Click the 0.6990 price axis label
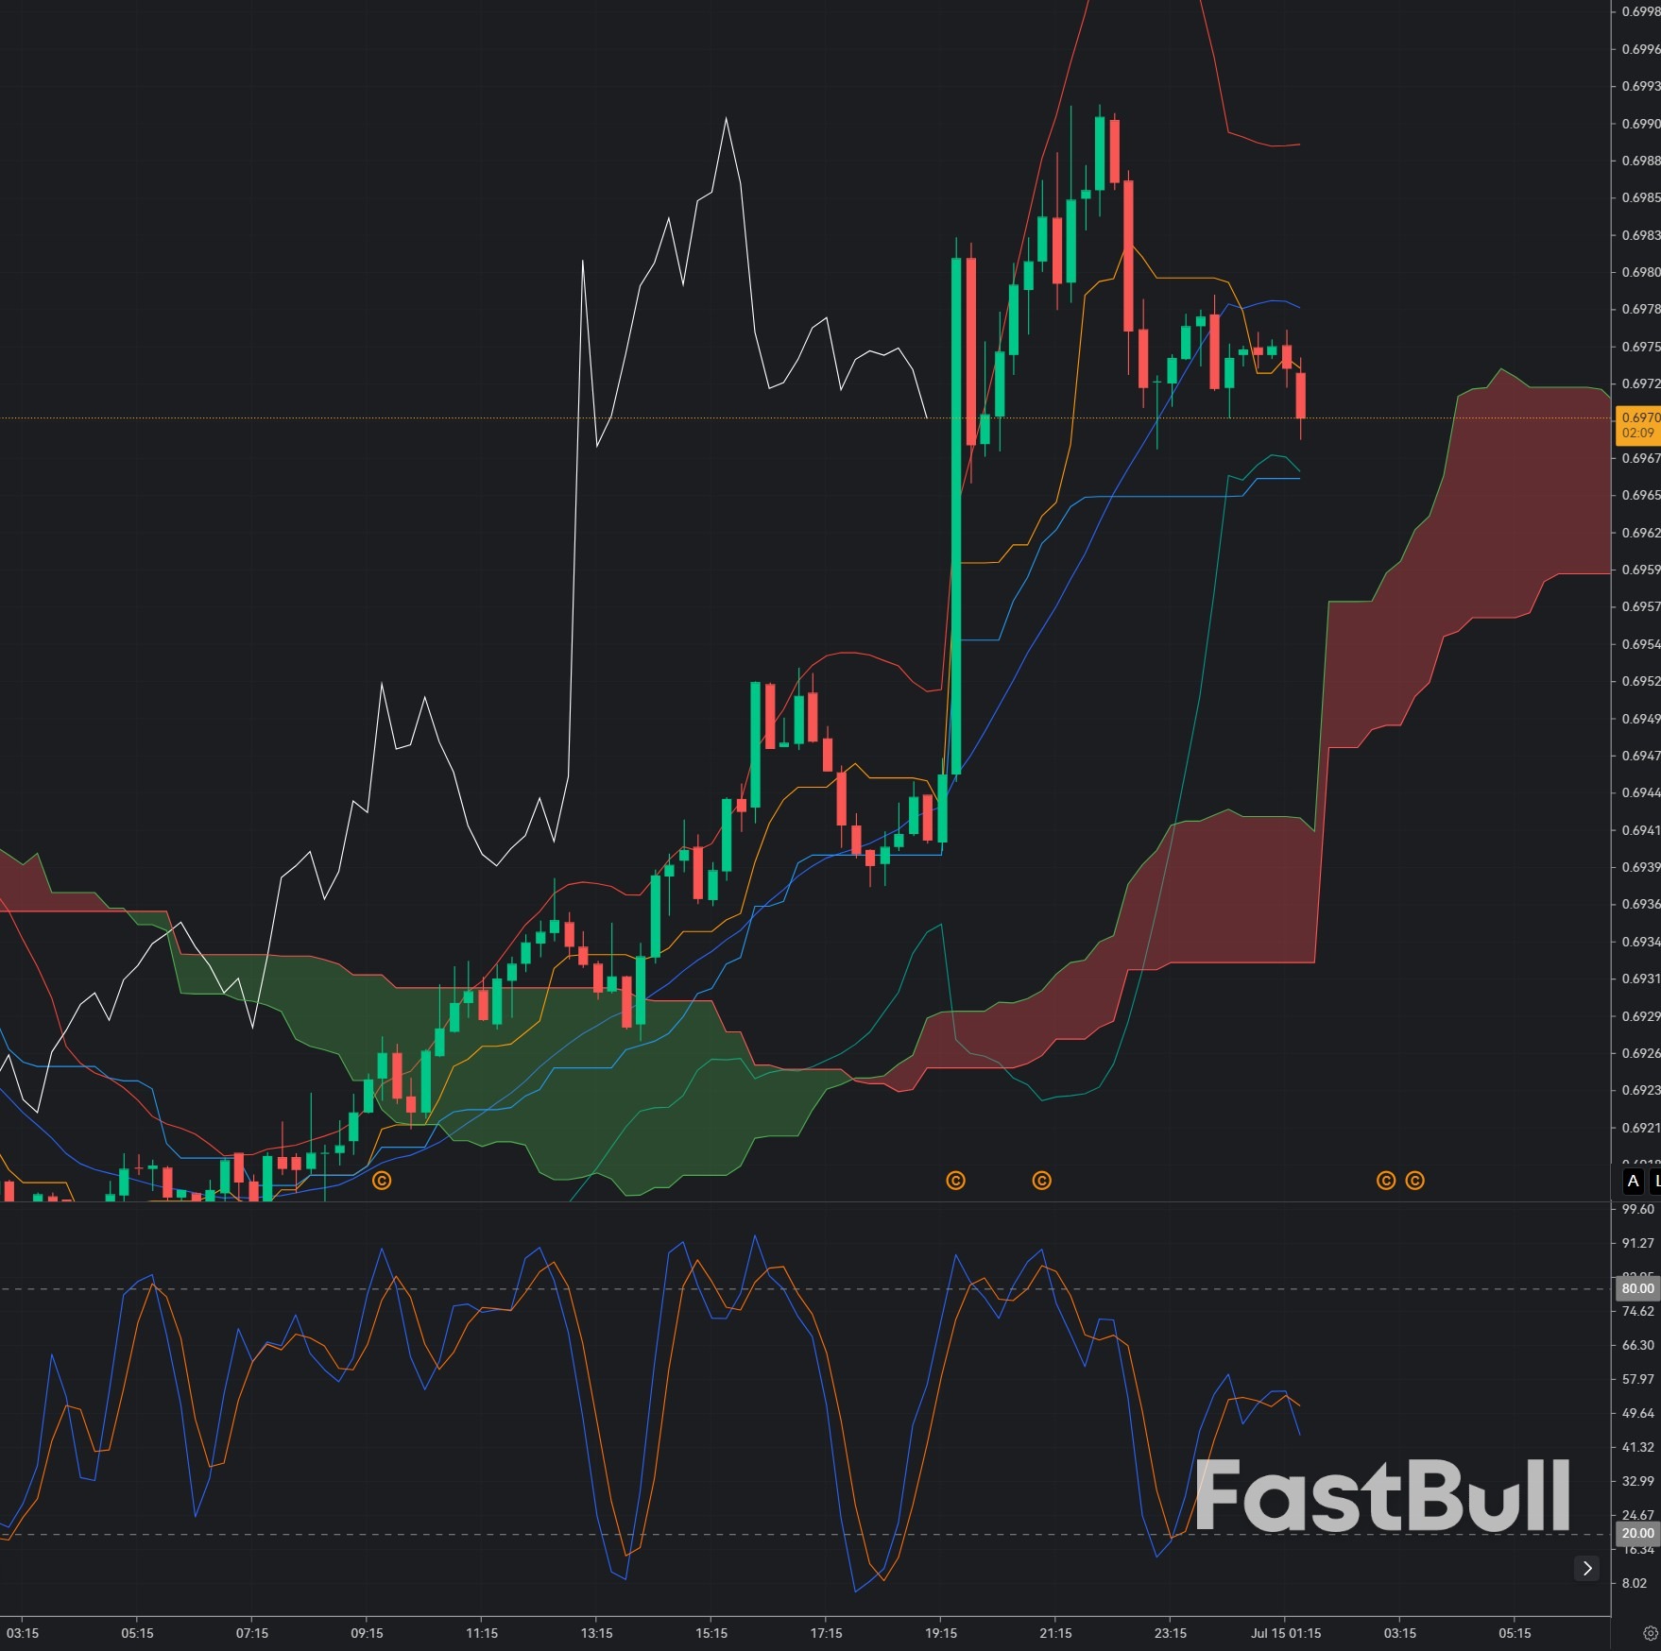The width and height of the screenshot is (1661, 1651). pos(1641,124)
